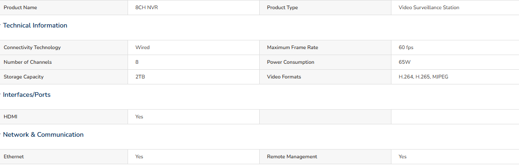Select the 60 fps value
The width and height of the screenshot is (519, 167).
point(406,48)
